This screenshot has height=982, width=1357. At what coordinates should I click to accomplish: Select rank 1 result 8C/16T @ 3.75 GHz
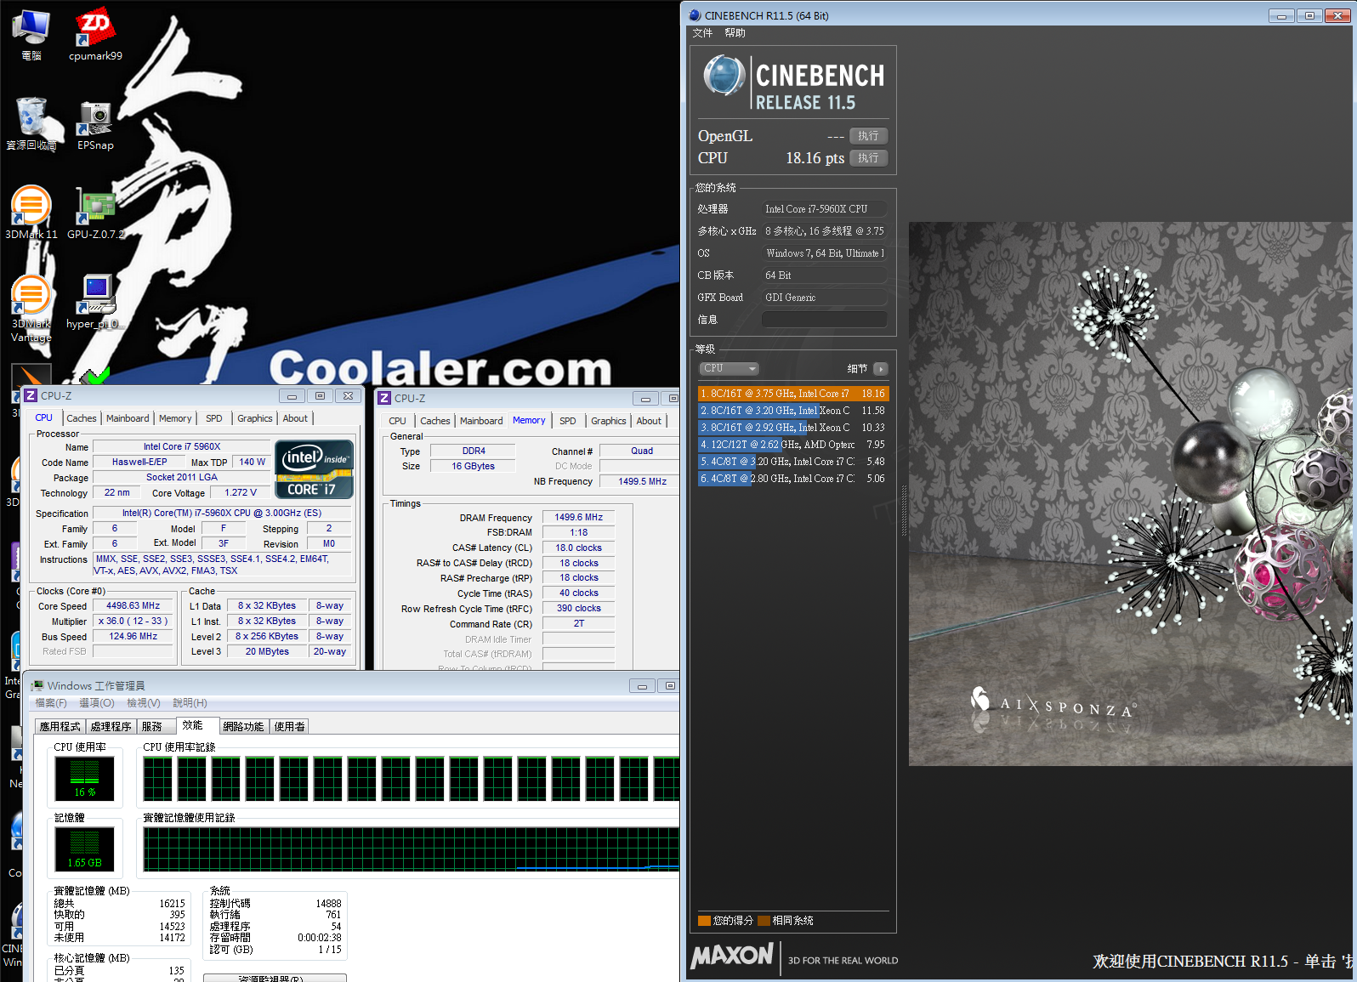point(793,394)
